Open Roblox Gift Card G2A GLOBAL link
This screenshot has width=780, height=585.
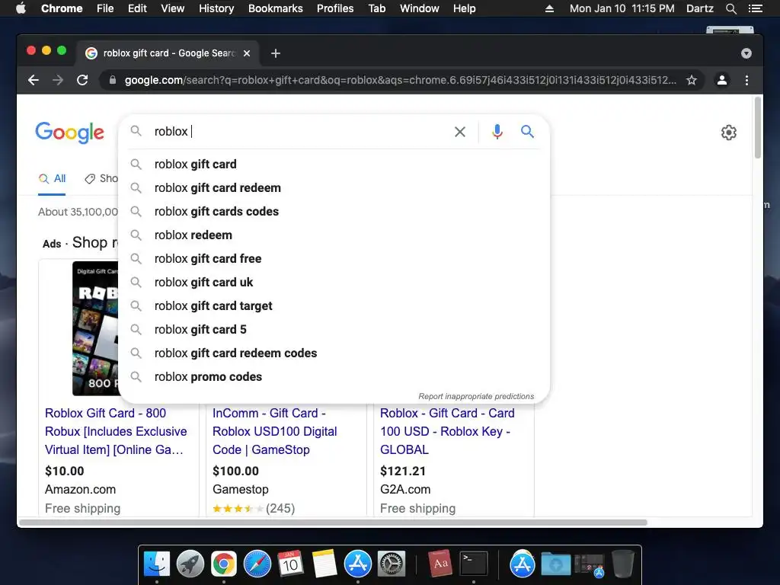[x=447, y=431]
